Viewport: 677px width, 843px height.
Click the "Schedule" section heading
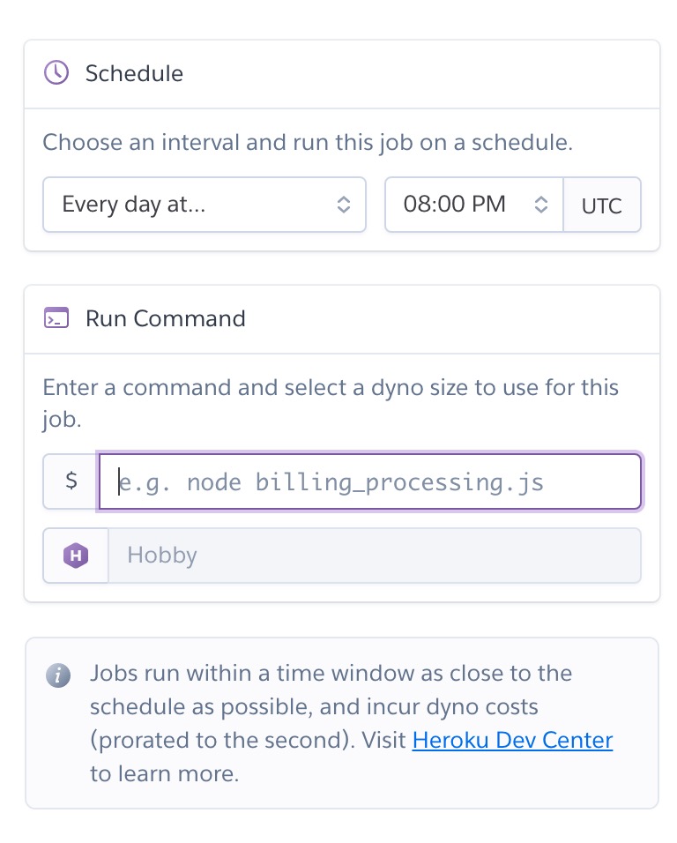(134, 73)
